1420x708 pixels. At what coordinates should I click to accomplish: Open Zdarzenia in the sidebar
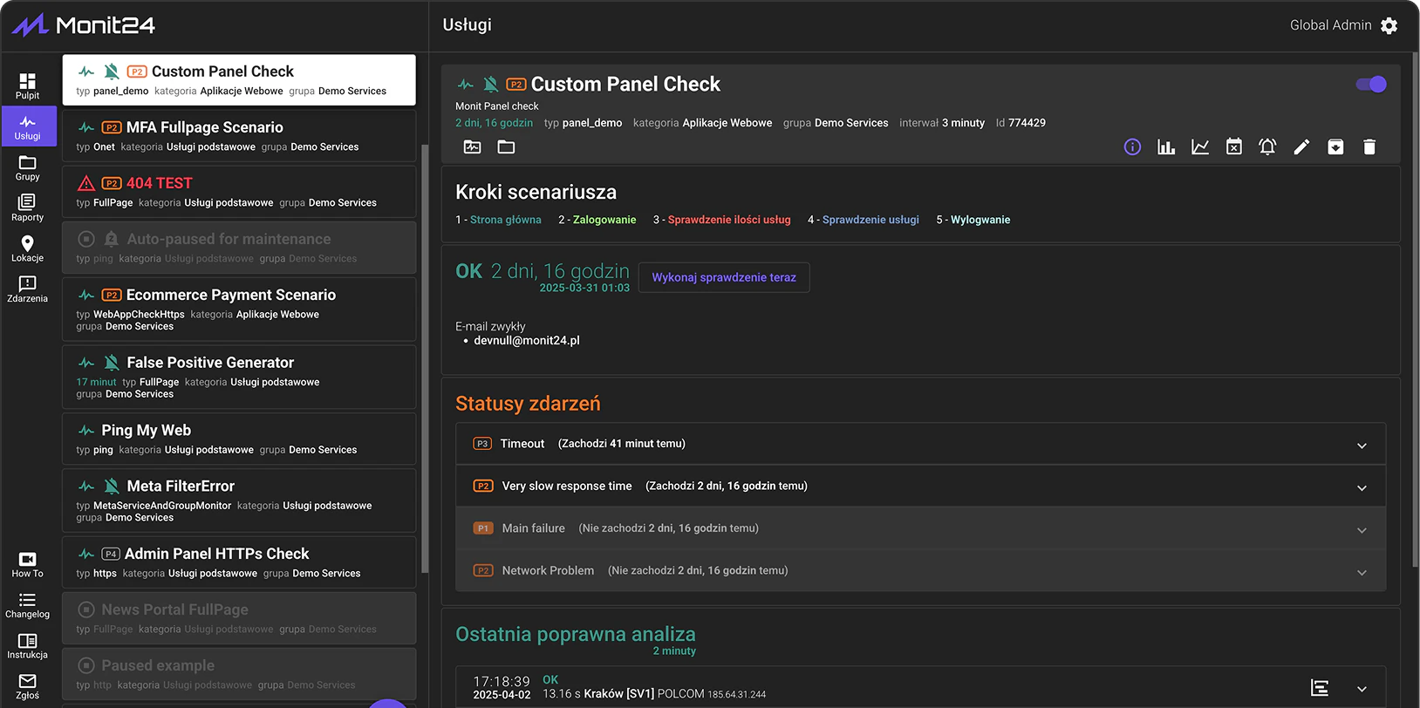[27, 289]
